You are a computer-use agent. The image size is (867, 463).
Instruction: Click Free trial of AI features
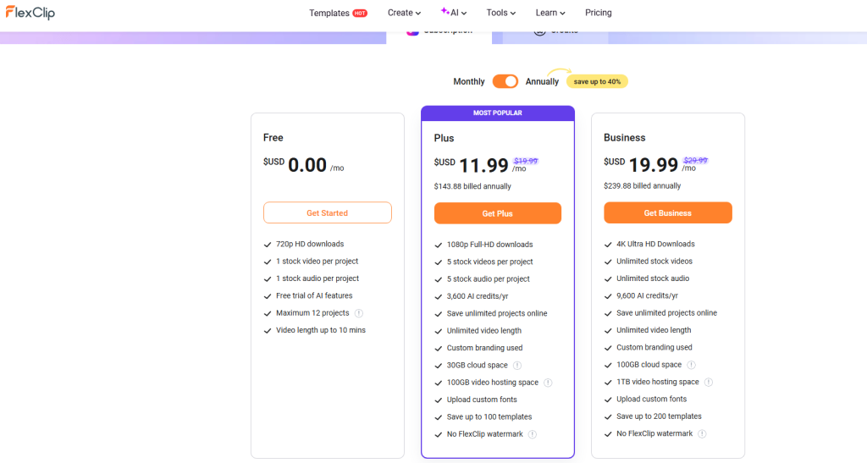tap(314, 295)
